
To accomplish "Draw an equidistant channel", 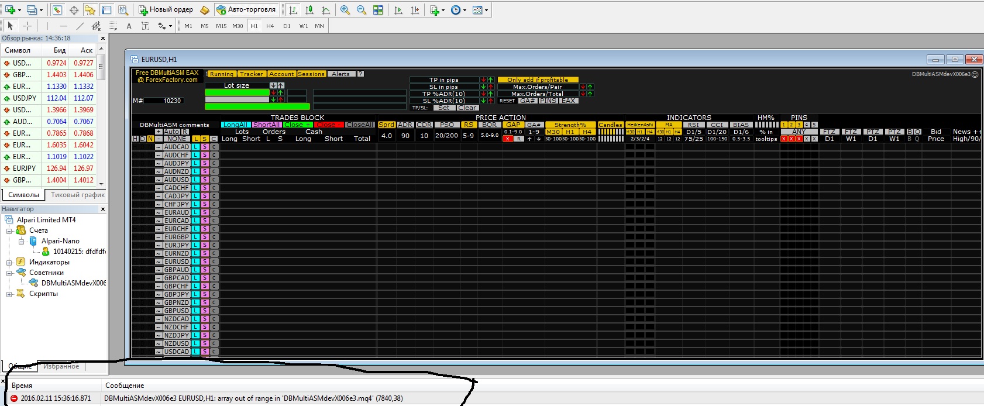I will [x=97, y=26].
